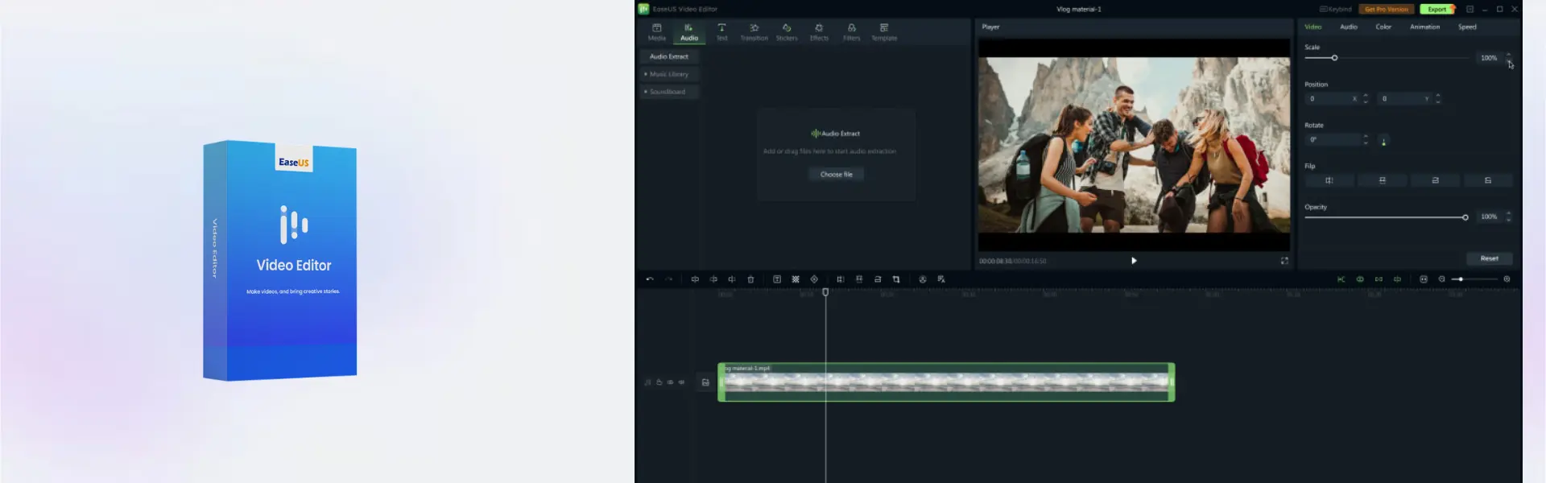Viewport: 1546px width, 483px height.
Task: Switch properties to the Animation tab
Action: click(x=1424, y=27)
